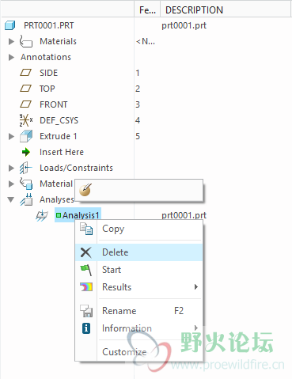Click the prt0001.prt description of root
The image size is (292, 379).
pos(184,25)
